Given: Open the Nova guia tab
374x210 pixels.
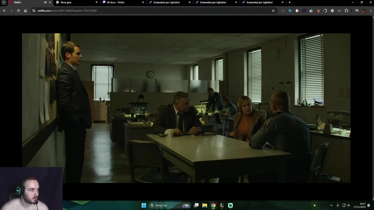Looking at the screenshot, I should click(x=76, y=2).
